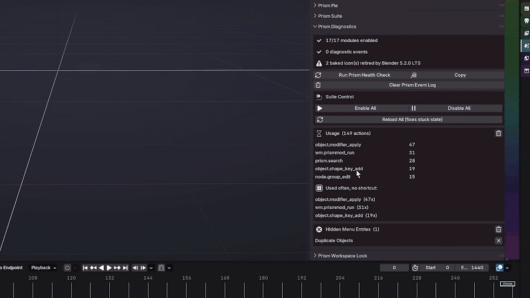Click the refresh icon beside Run Prism Health Check
The height and width of the screenshot is (298, 530).
coord(318,75)
